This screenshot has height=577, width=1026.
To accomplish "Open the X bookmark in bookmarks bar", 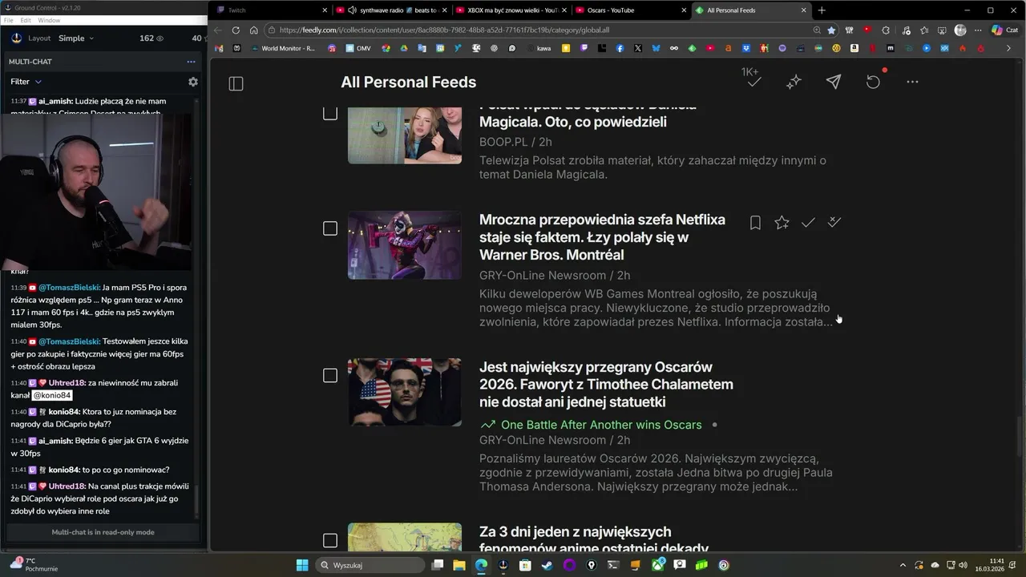I will pyautogui.click(x=637, y=48).
